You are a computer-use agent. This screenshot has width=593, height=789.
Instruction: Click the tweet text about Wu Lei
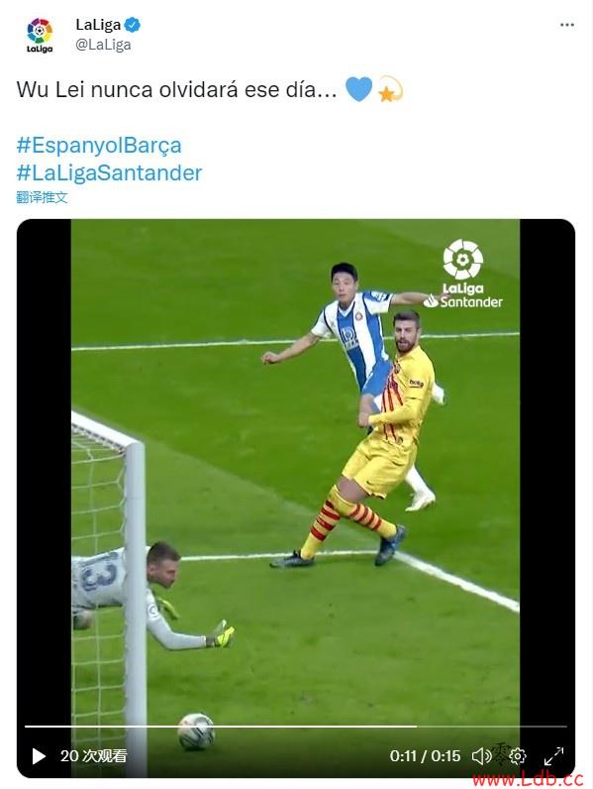pyautogui.click(x=176, y=89)
